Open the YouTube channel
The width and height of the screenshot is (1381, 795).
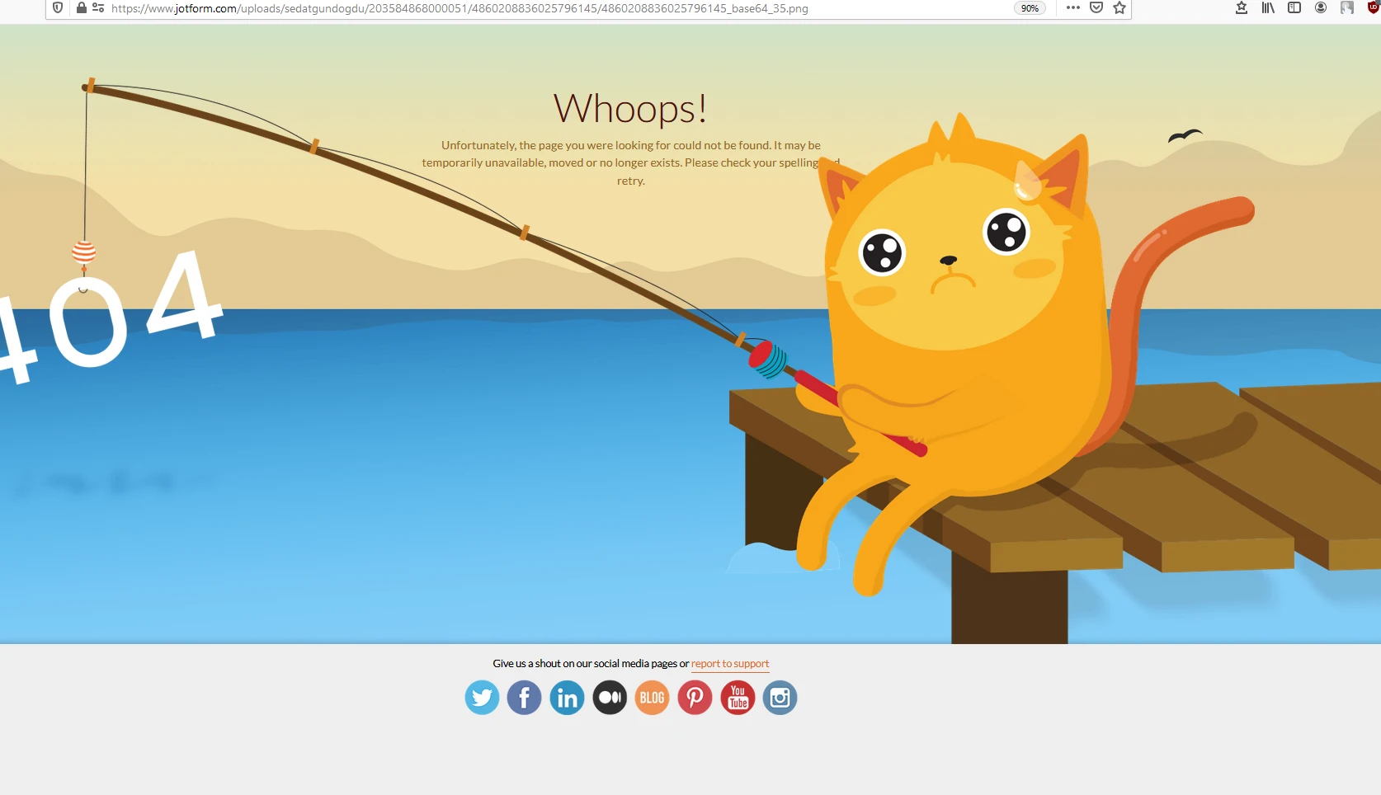(738, 698)
